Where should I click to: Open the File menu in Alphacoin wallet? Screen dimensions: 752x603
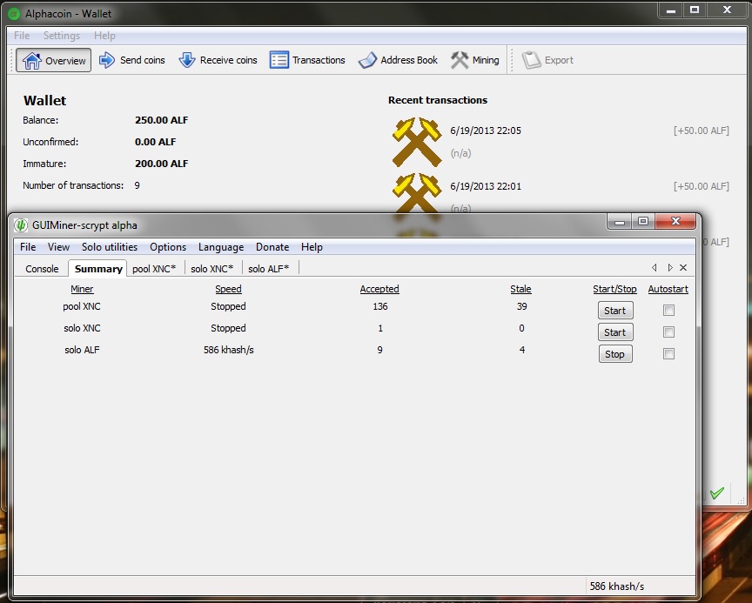tap(22, 36)
